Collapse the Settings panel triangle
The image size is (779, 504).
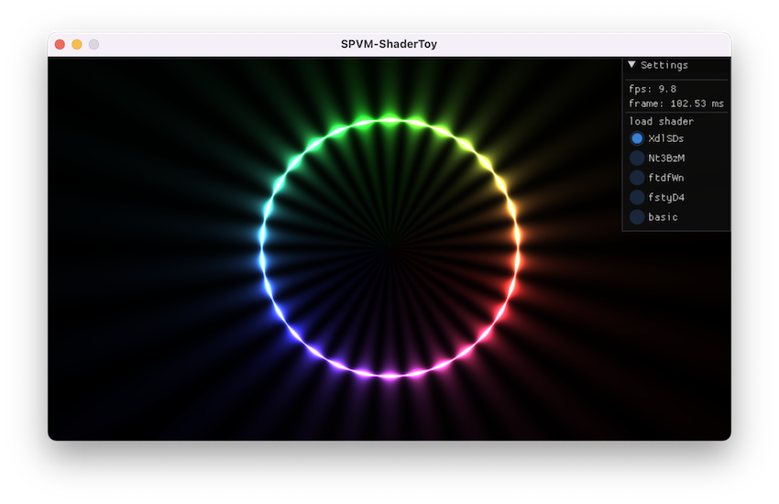pos(631,64)
